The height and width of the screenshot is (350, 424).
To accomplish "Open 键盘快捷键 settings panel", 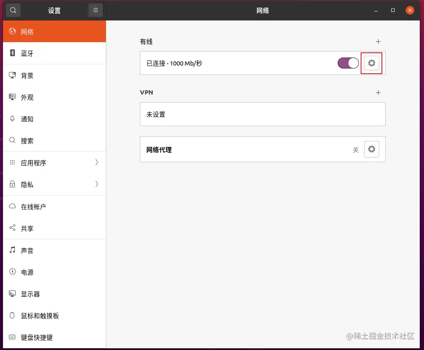I will click(54, 337).
